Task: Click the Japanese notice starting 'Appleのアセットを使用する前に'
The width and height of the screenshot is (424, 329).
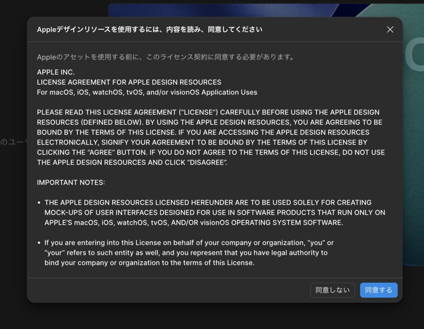Action: pyautogui.click(x=166, y=57)
